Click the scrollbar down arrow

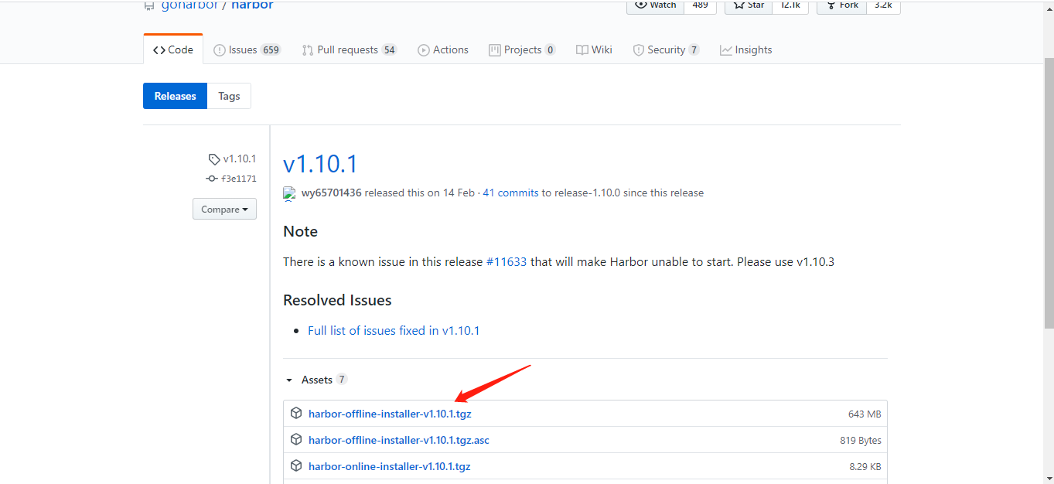[1049, 478]
